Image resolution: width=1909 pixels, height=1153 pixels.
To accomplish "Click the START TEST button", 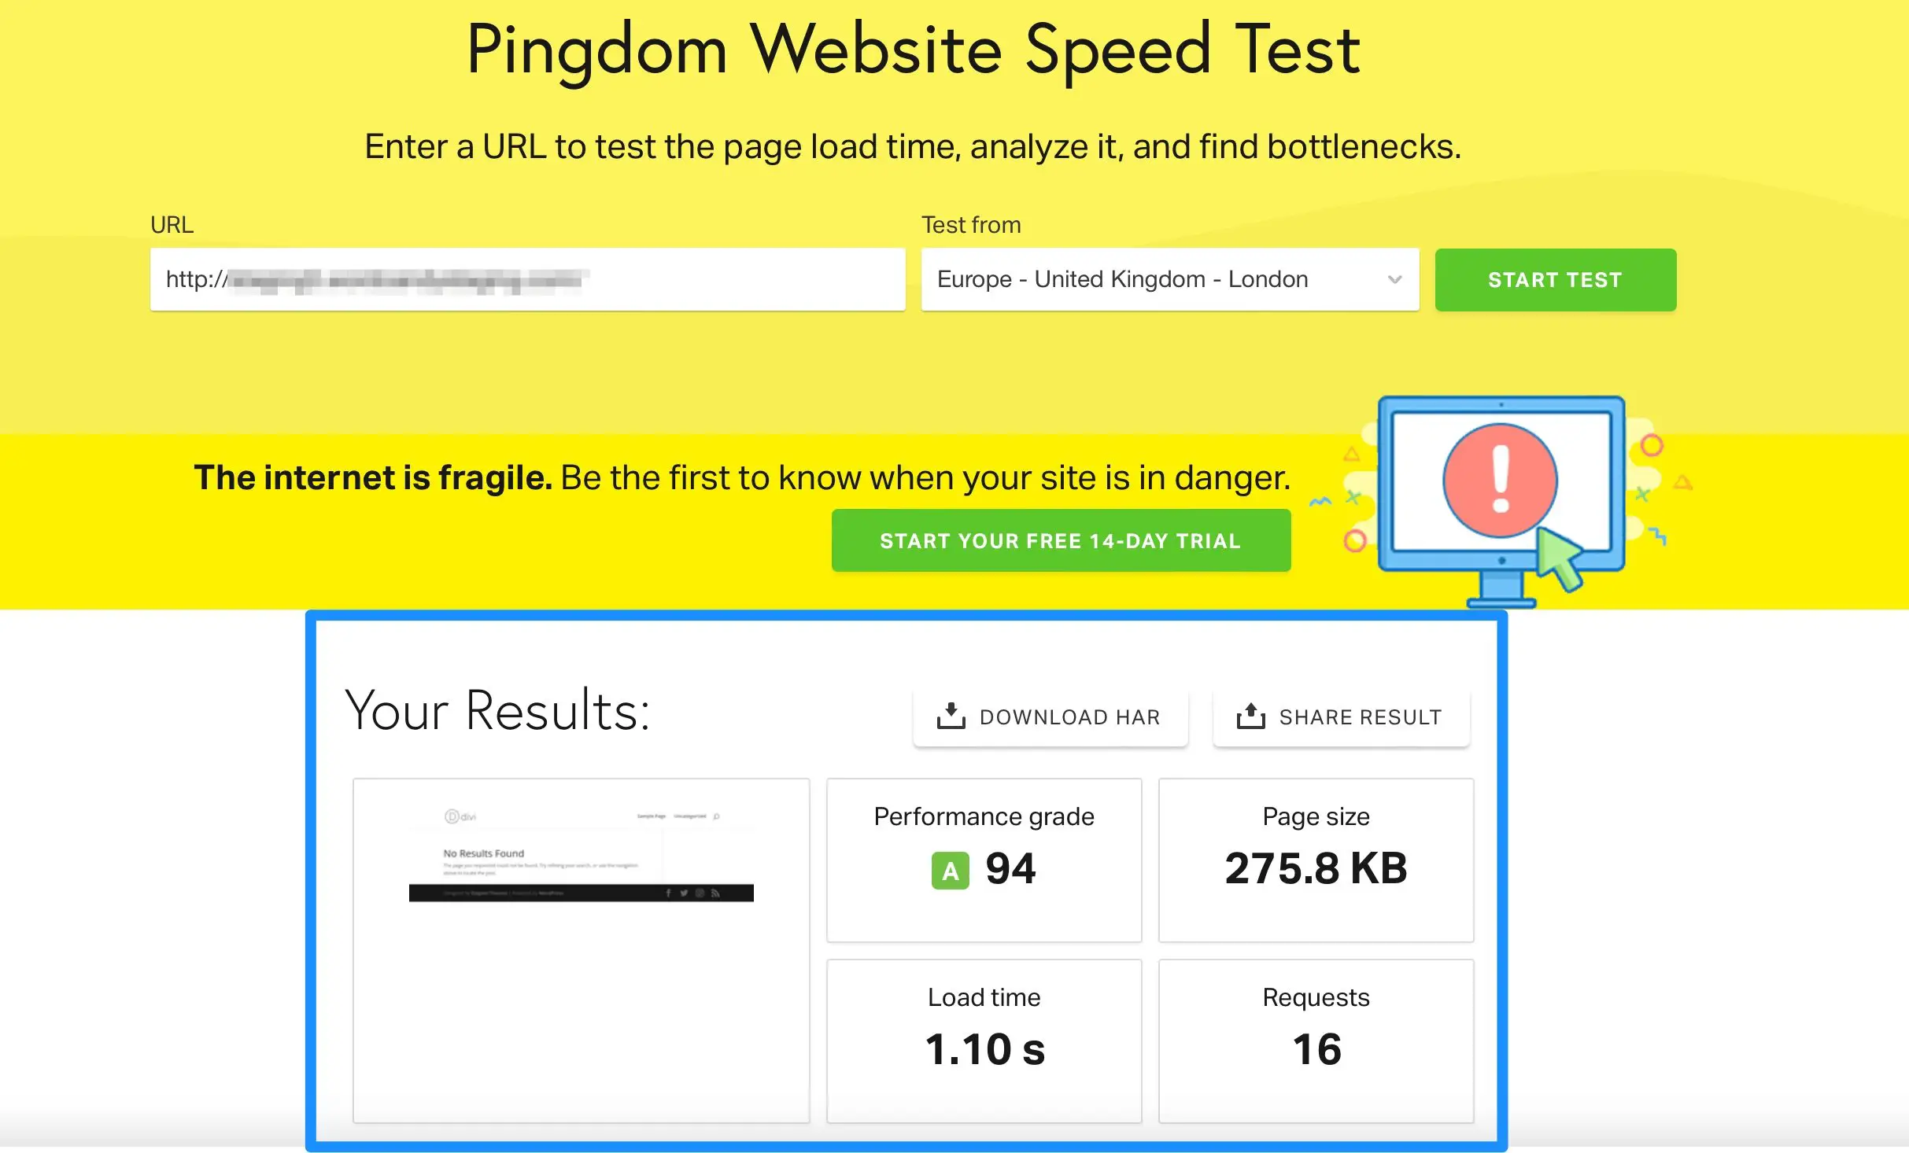I will [1554, 279].
